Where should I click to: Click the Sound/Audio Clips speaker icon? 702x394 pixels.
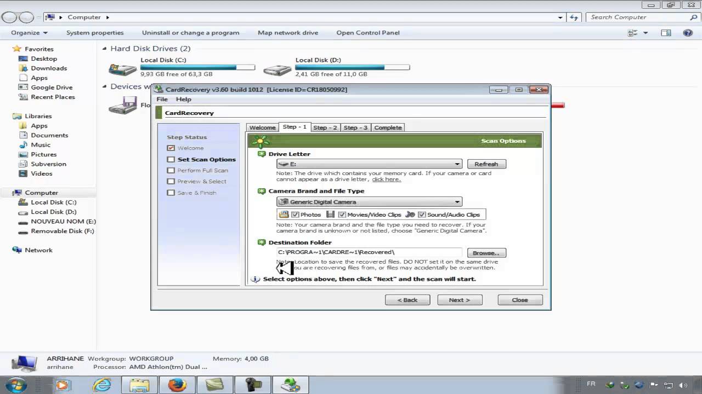point(410,215)
